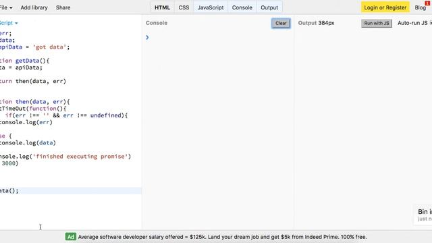
Task: Click the 'finished executing promise' string
Action: (80, 157)
